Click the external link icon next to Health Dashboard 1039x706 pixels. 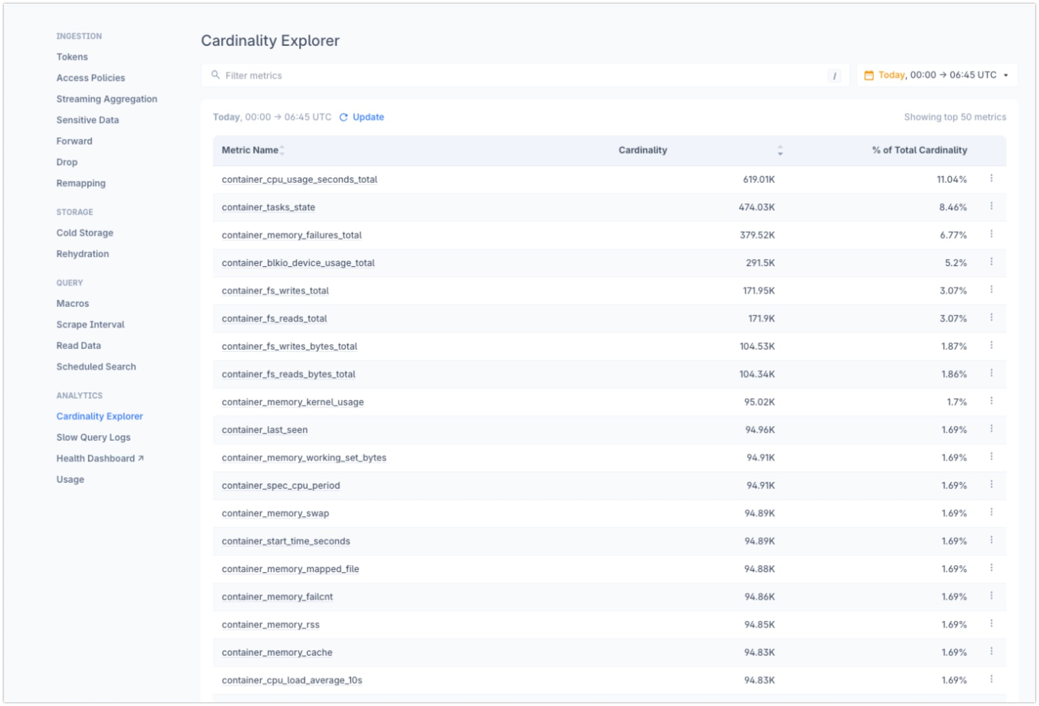(140, 458)
